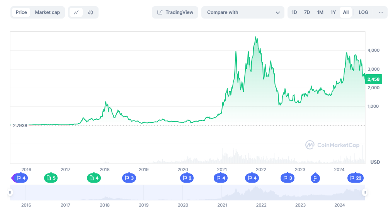
Task: Click the flag event marker with 22
Action: [x=356, y=178]
